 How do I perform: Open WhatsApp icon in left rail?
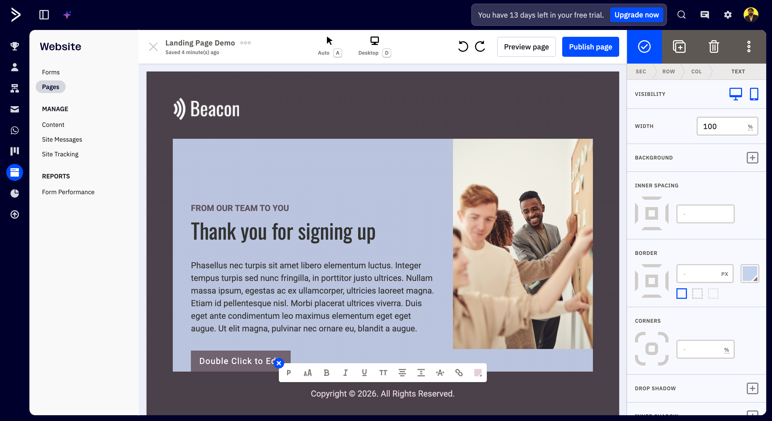click(x=15, y=130)
